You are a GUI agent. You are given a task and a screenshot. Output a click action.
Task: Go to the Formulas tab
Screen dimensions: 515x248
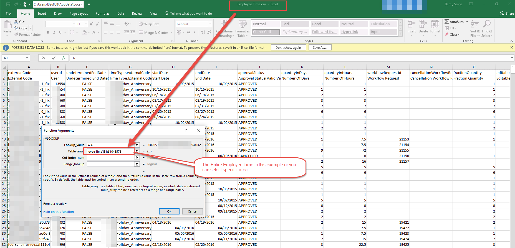coord(102,14)
